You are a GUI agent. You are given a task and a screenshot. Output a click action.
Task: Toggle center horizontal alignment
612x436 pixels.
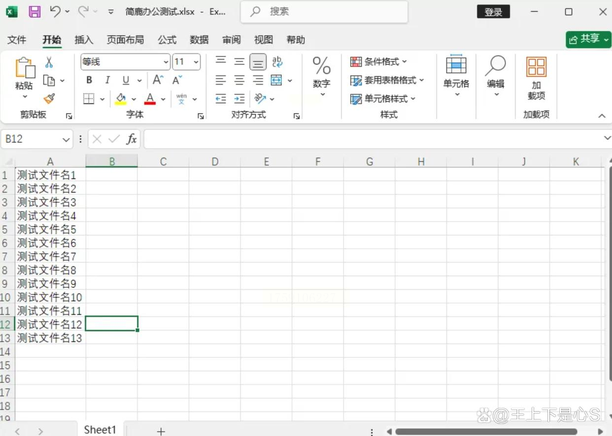coord(239,80)
